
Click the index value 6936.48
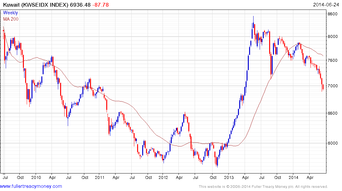pos(80,5)
